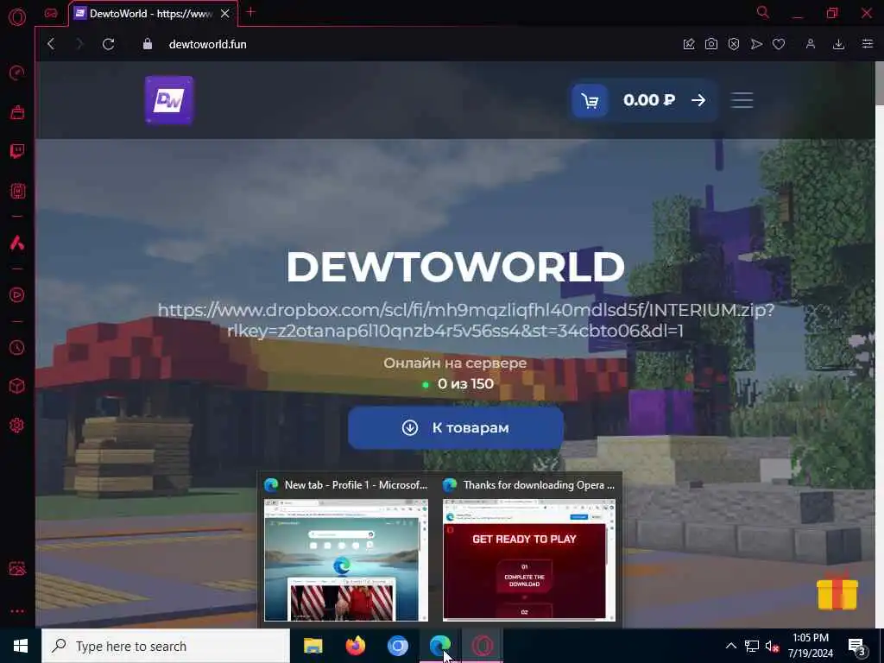Bookmark page with the heart icon

[x=779, y=44]
